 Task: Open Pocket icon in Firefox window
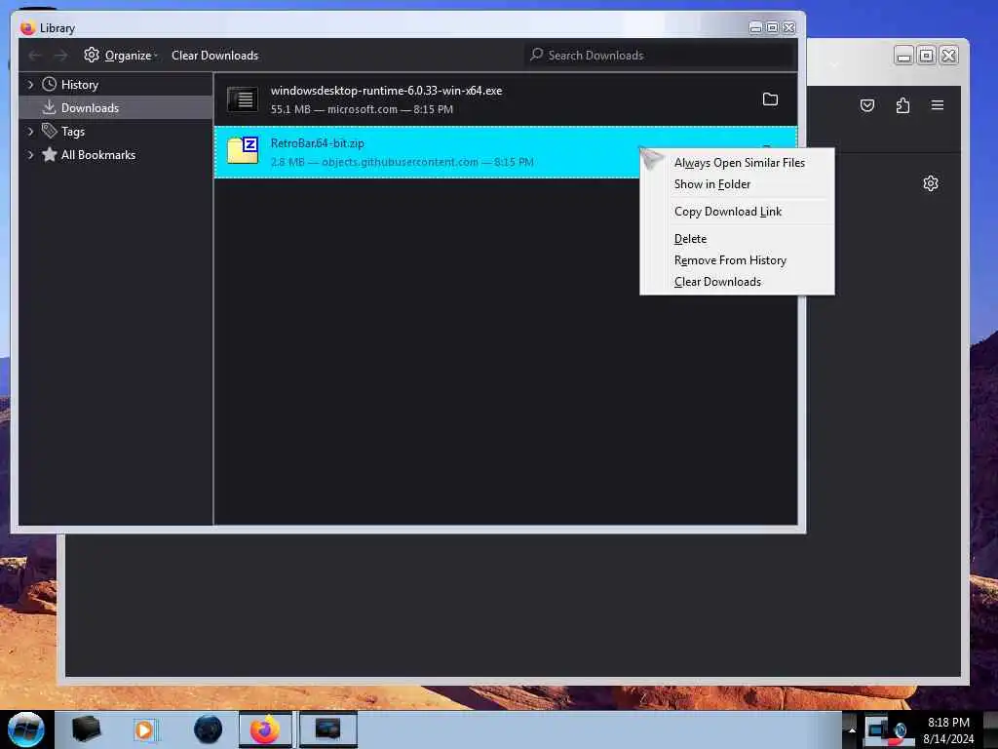click(x=866, y=105)
